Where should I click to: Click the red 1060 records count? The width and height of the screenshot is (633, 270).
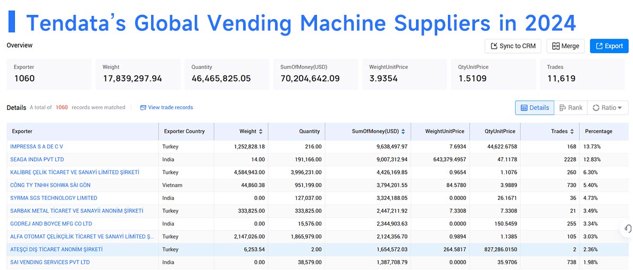click(x=62, y=108)
